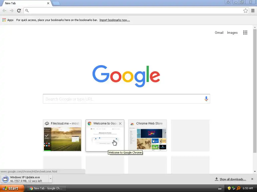Open the Welcome to Google Chrome thumbnail

[x=105, y=135]
